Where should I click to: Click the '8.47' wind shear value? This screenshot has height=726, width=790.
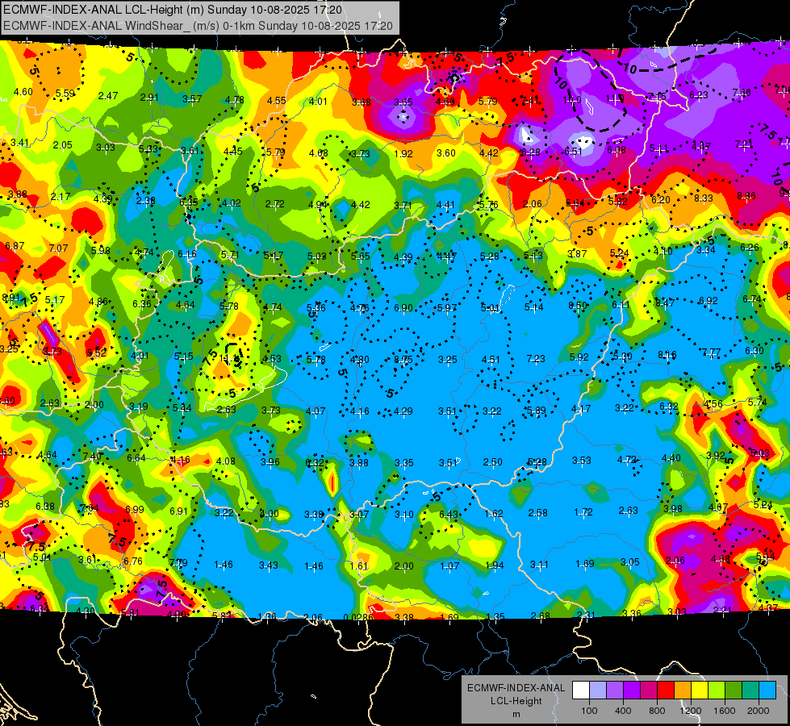click(x=665, y=302)
